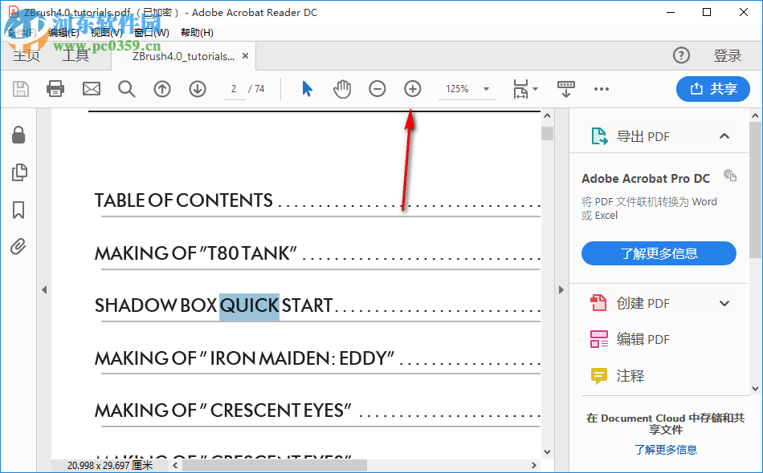This screenshot has width=763, height=473.
Task: Collapse the 导出 PDF section
Action: click(x=724, y=135)
